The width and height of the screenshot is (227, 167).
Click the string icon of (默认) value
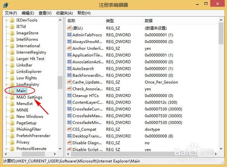tap(69, 28)
